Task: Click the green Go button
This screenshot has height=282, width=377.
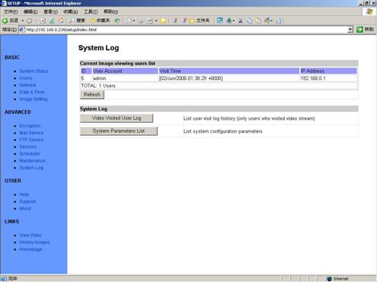Action: [365, 30]
